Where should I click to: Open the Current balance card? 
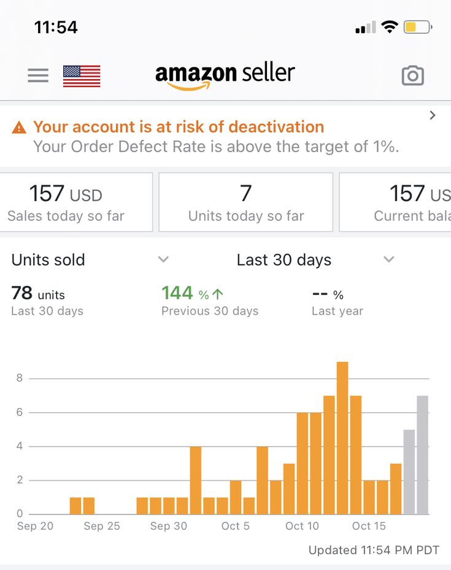click(395, 202)
